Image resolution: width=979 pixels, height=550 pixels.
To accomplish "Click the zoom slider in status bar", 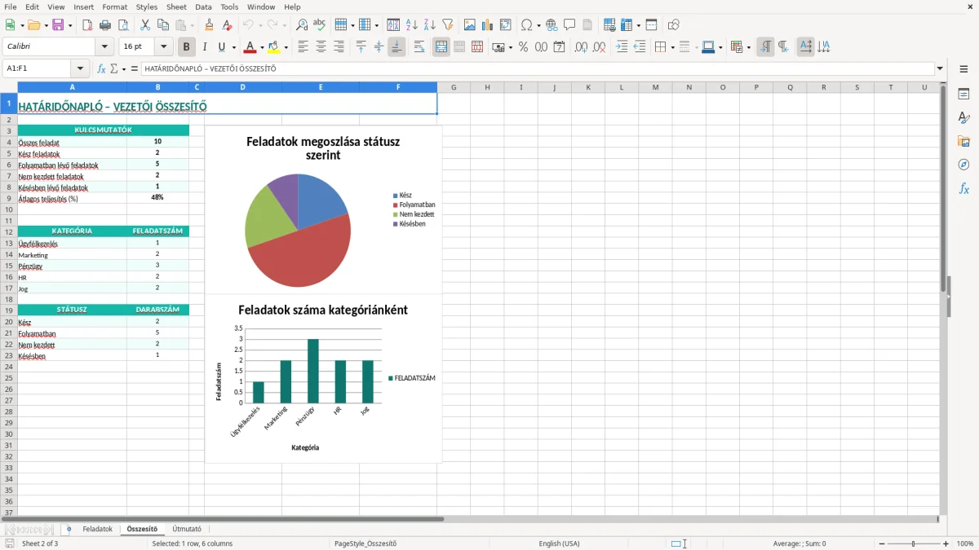I will tap(913, 543).
